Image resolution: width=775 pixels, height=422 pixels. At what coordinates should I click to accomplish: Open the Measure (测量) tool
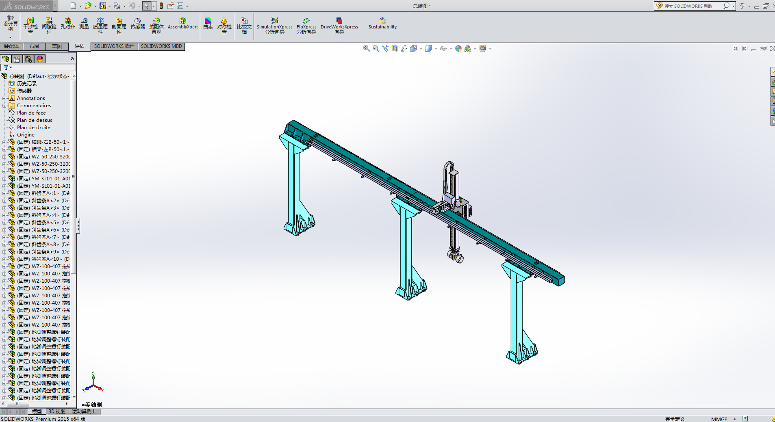point(84,24)
